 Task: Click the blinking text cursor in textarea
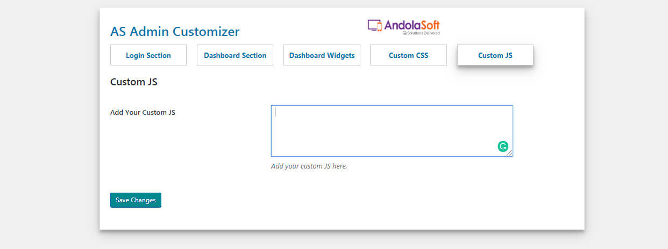point(275,112)
